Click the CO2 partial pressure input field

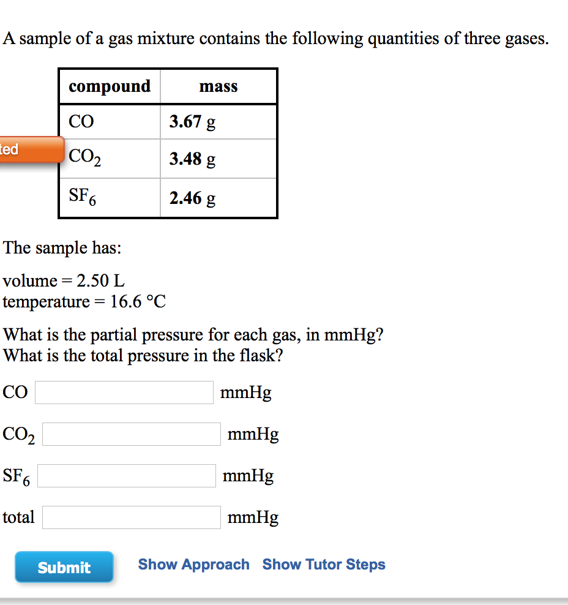click(130, 434)
